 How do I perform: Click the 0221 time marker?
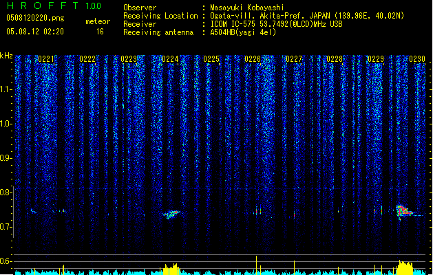(x=46, y=59)
